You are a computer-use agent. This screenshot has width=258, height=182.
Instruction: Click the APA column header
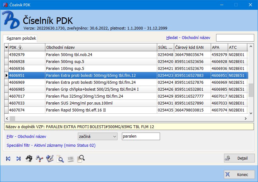click(219, 47)
